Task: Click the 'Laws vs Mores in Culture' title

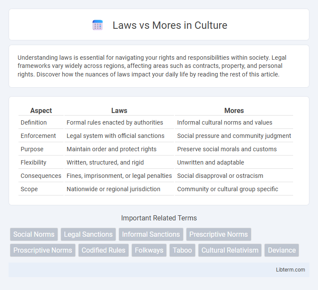Action: point(170,25)
